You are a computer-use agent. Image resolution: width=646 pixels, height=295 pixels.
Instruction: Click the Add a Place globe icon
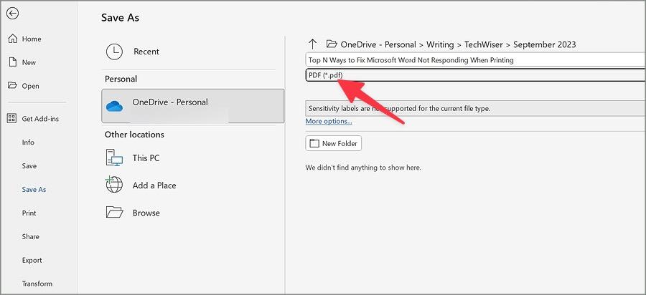click(x=114, y=185)
